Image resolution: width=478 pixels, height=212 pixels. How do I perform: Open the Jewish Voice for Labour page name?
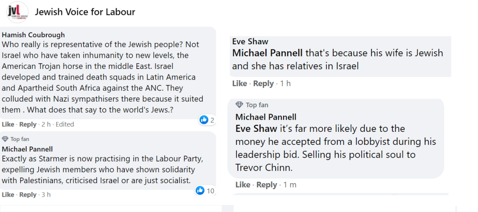[85, 12]
